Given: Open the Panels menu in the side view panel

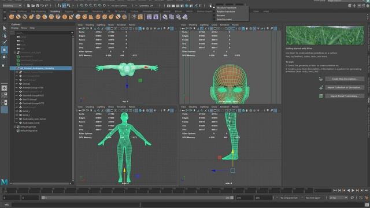Looking at the screenshot, I should click(x=235, y=107).
